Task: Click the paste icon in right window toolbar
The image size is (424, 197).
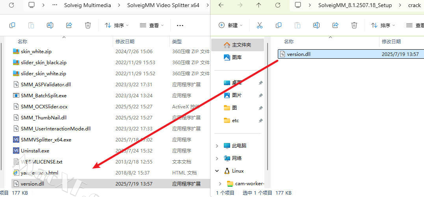Action: [298, 25]
